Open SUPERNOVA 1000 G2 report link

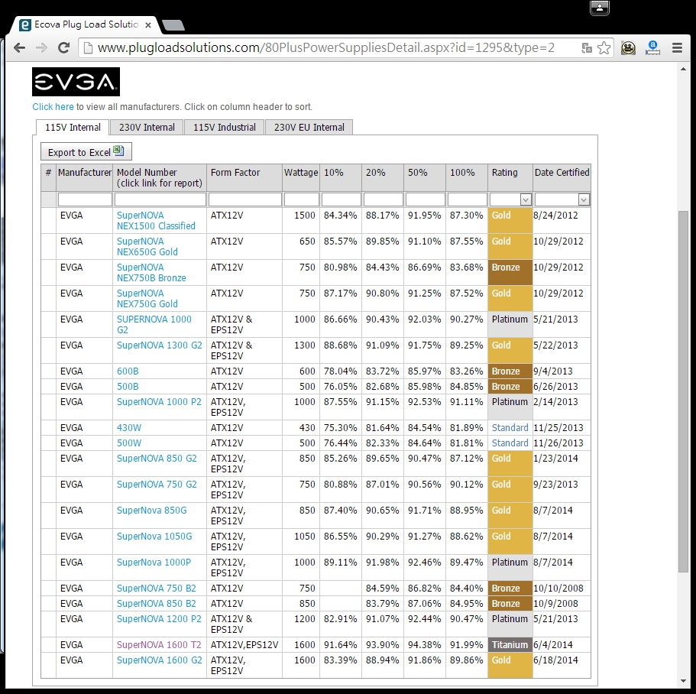pyautogui.click(x=154, y=325)
